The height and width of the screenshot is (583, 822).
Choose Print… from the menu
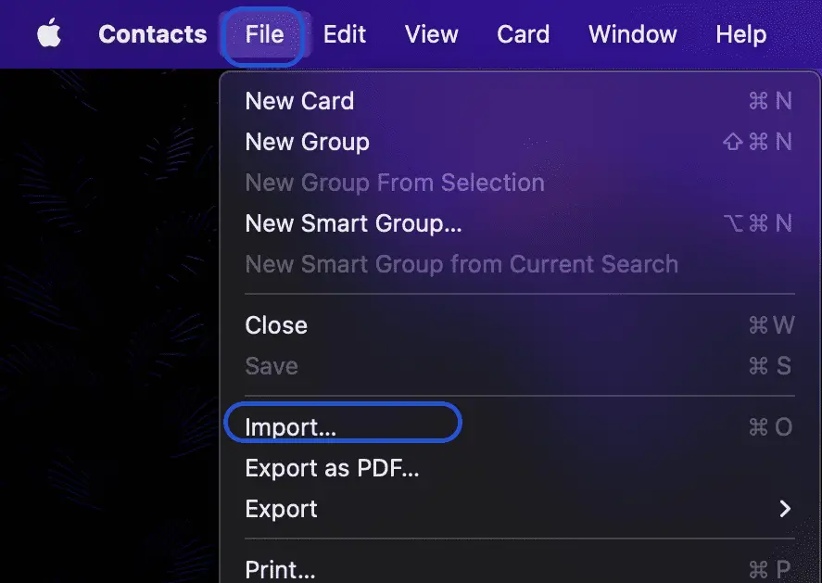[x=520, y=568]
